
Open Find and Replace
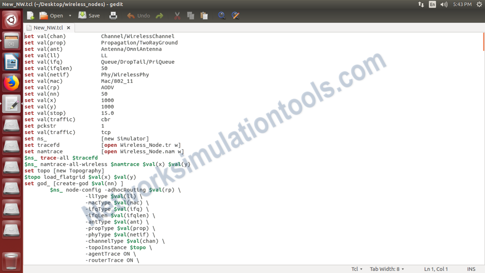tap(236, 15)
